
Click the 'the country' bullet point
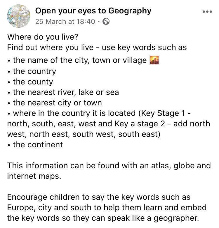click(34, 71)
